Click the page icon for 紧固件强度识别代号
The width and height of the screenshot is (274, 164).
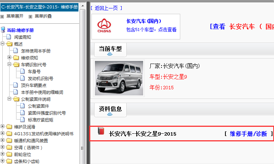[x=23, y=113]
